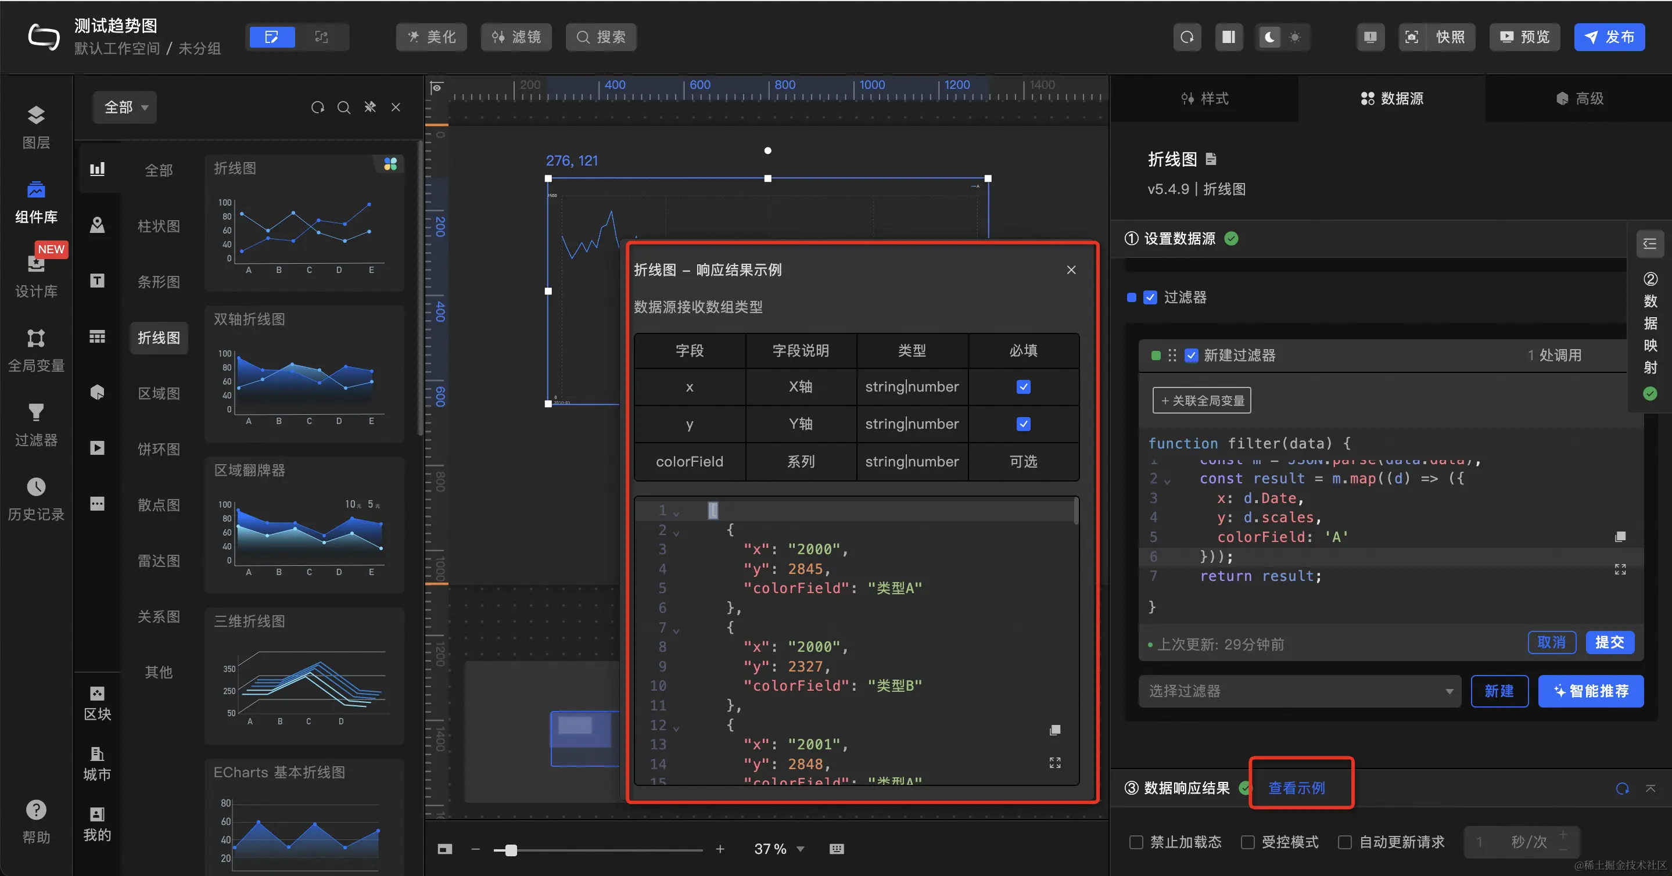1672x876 pixels.
Task: Click the 提交 submit button
Action: [x=1609, y=642]
